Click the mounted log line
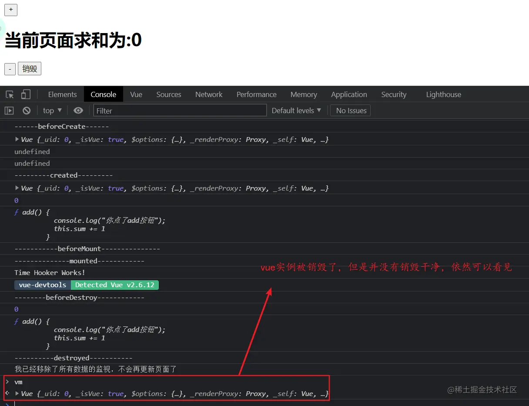 pos(79,261)
